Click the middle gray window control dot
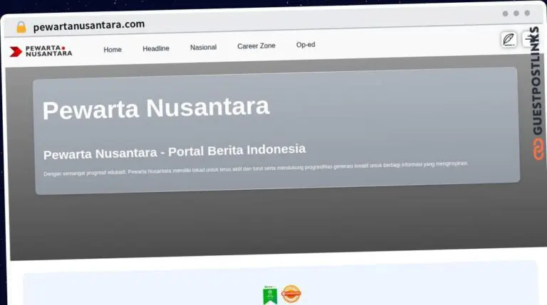547x305 pixels. (x=516, y=14)
